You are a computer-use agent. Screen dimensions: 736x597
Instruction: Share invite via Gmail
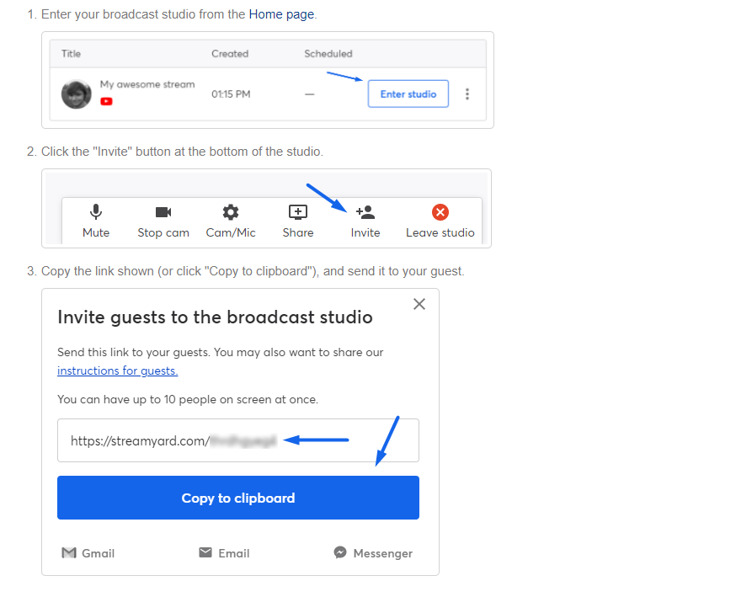click(88, 553)
